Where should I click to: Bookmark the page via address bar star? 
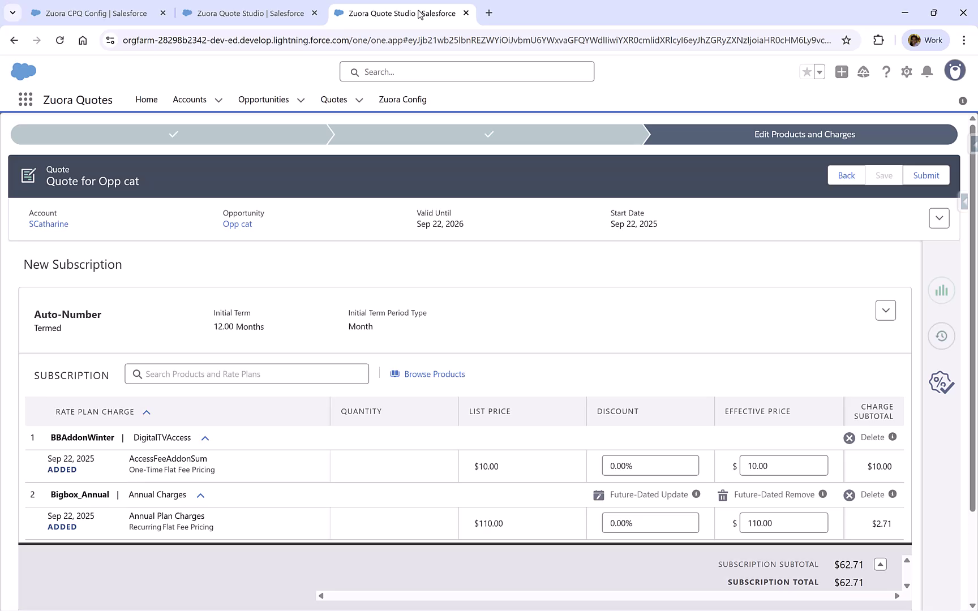click(847, 40)
